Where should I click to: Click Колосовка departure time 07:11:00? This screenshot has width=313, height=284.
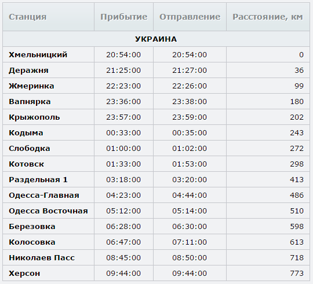pos(190,242)
